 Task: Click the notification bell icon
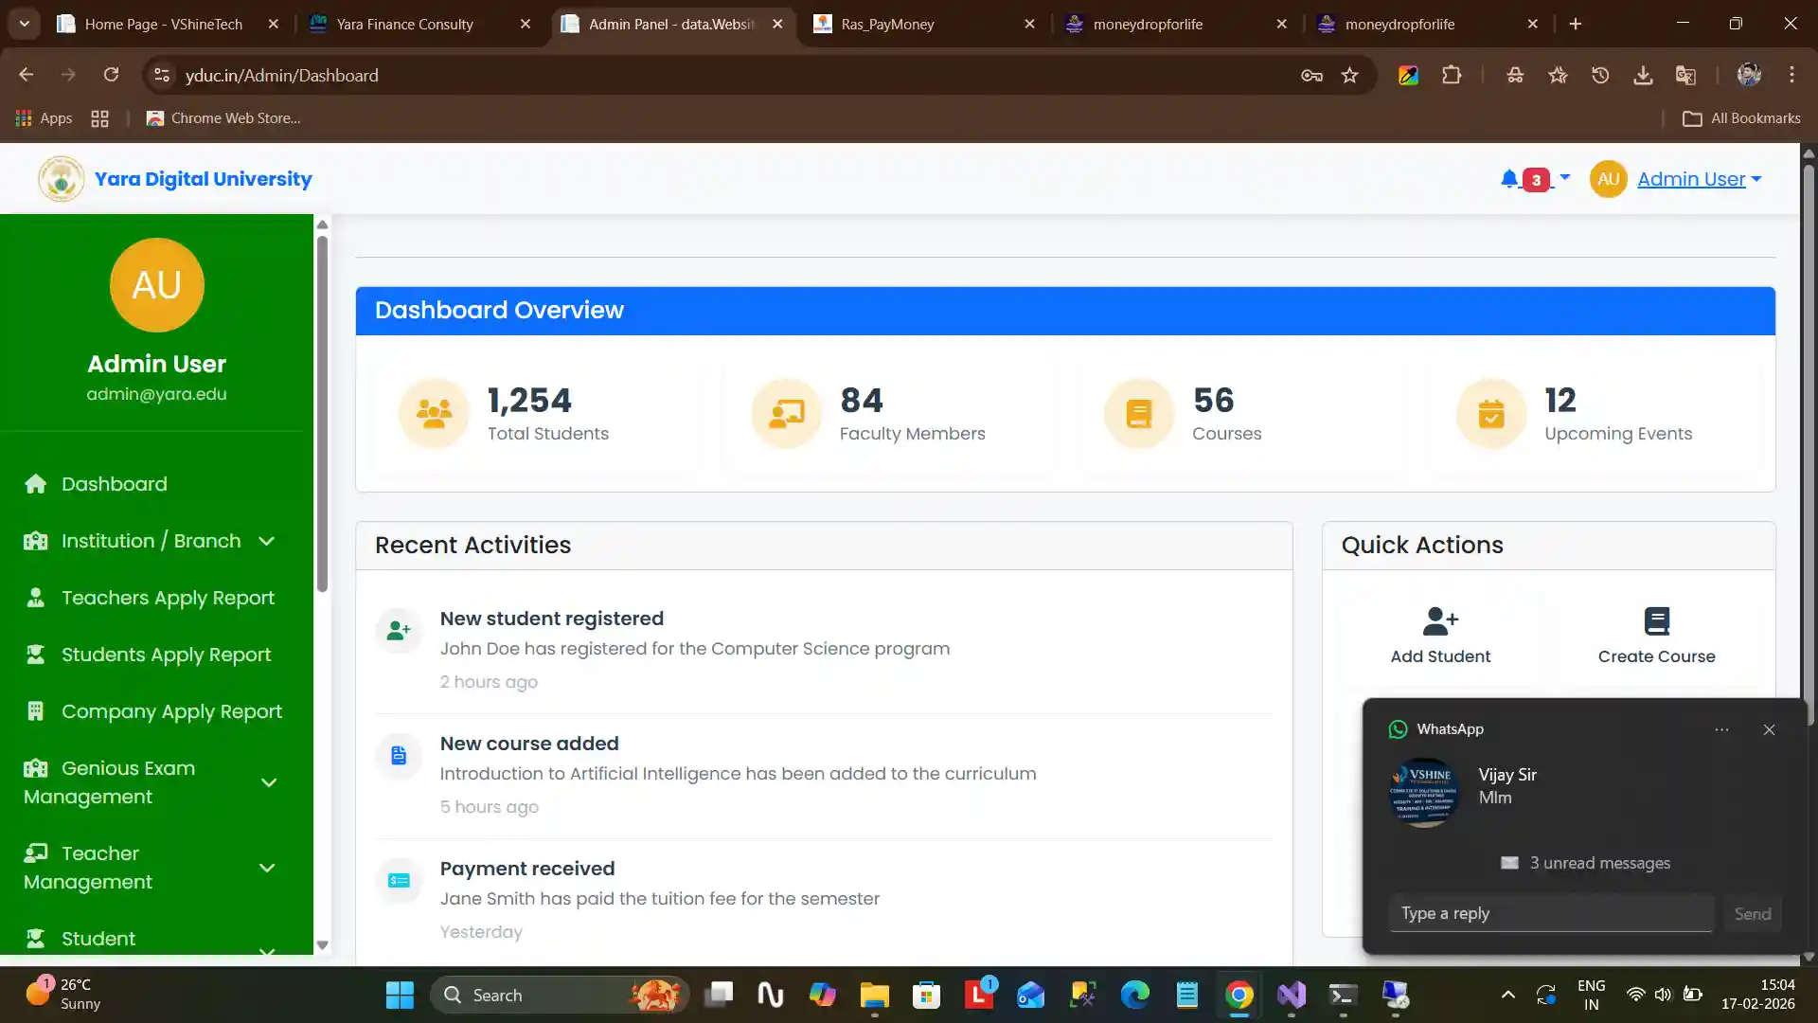(1509, 178)
